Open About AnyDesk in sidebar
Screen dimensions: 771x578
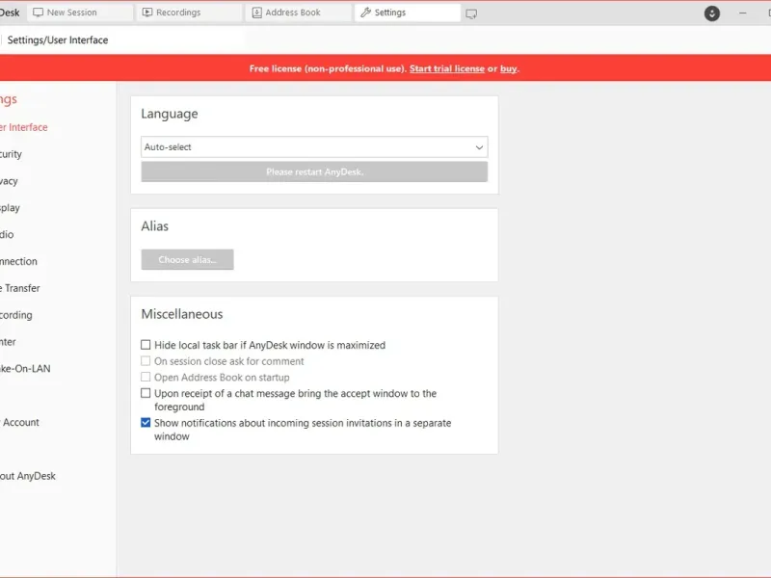tap(28, 476)
